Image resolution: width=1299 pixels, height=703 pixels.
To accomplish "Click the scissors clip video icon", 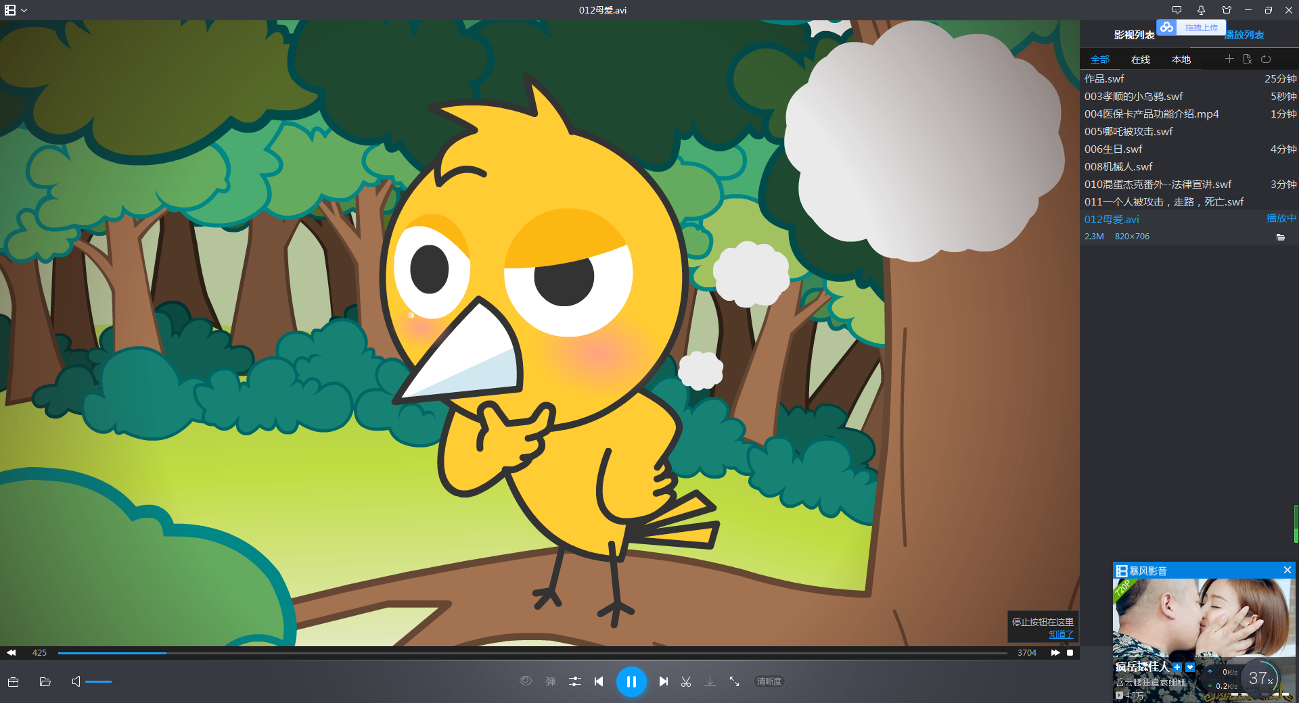I will tap(686, 681).
